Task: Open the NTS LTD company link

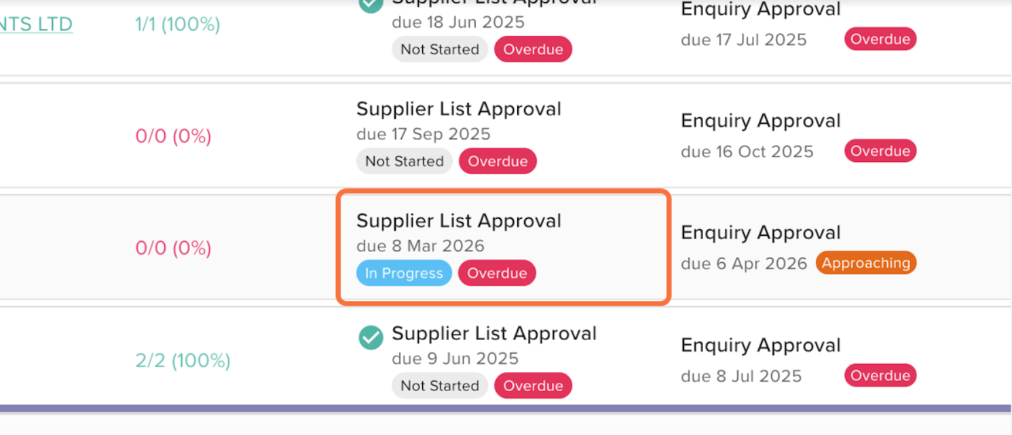Action: point(37,24)
